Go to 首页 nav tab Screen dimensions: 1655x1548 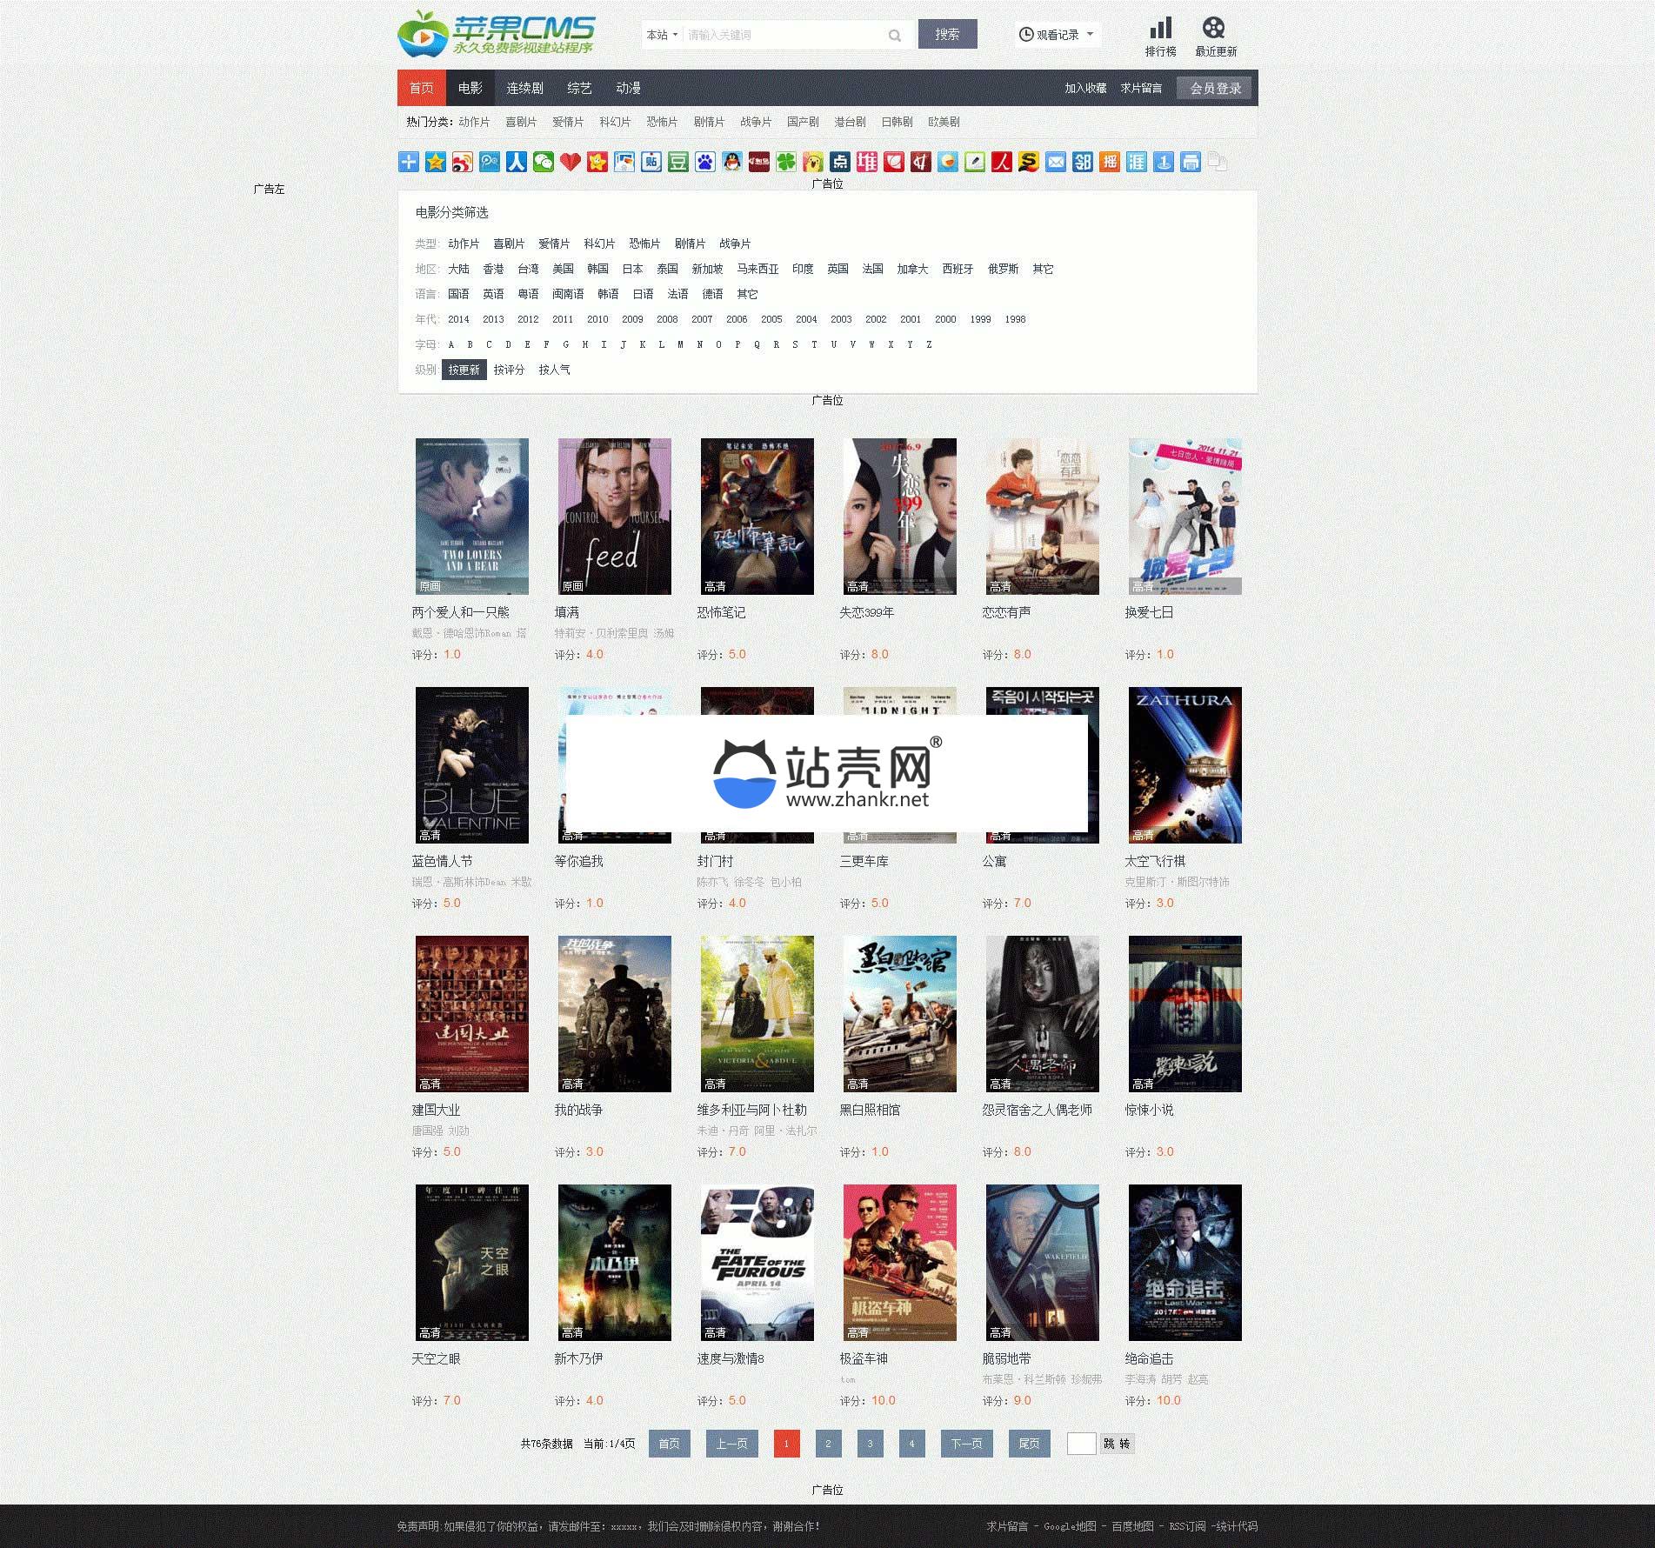tap(422, 88)
